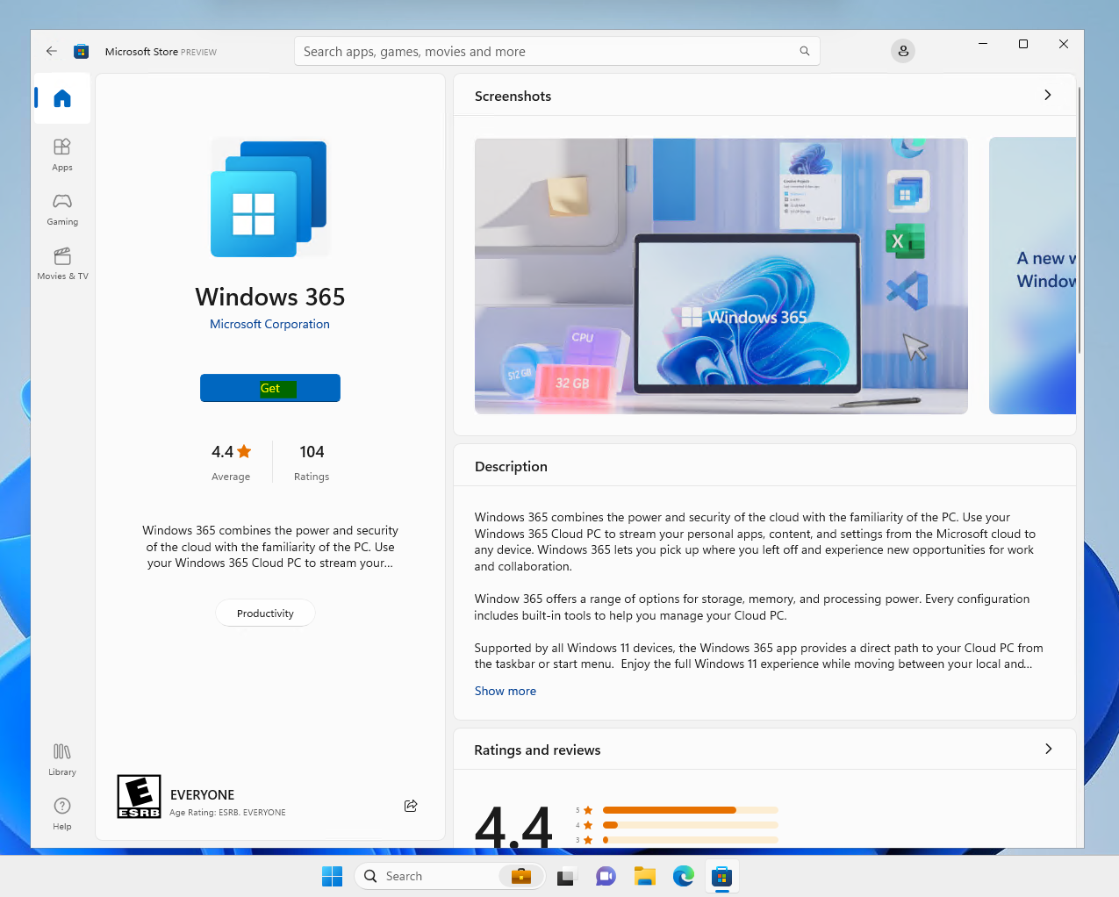Click Microsoft Store taskbar icon
The image size is (1119, 897).
click(x=722, y=876)
